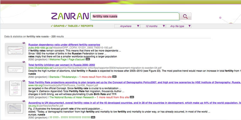Image resolution: width=241 pixels, height=120 pixels.
Task: Click the eye icon beside According to UN documents4 result
Action: [x=24, y=101]
